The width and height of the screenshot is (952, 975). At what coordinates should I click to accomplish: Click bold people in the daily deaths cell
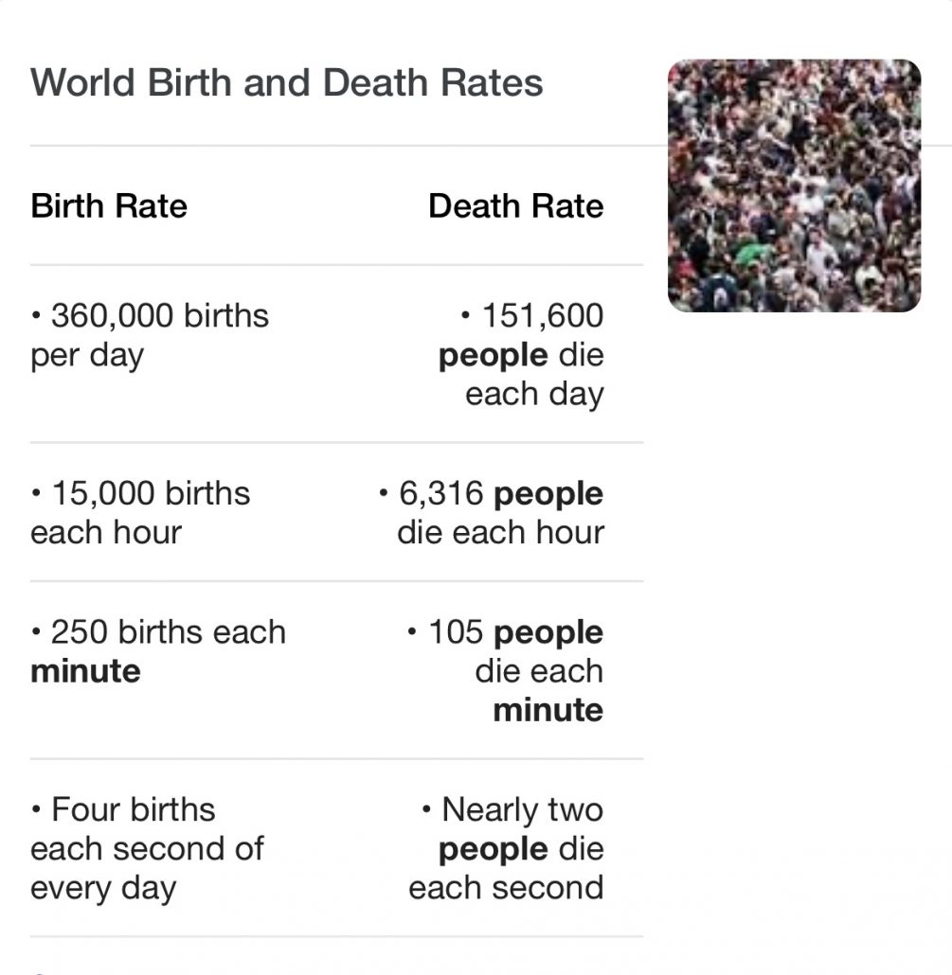494,356
